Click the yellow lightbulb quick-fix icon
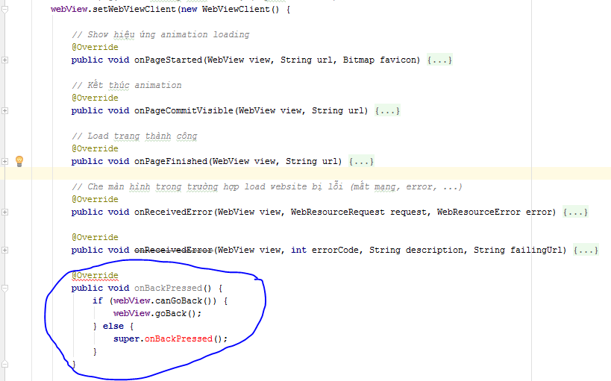Screen dimensions: 611x381 point(19,161)
